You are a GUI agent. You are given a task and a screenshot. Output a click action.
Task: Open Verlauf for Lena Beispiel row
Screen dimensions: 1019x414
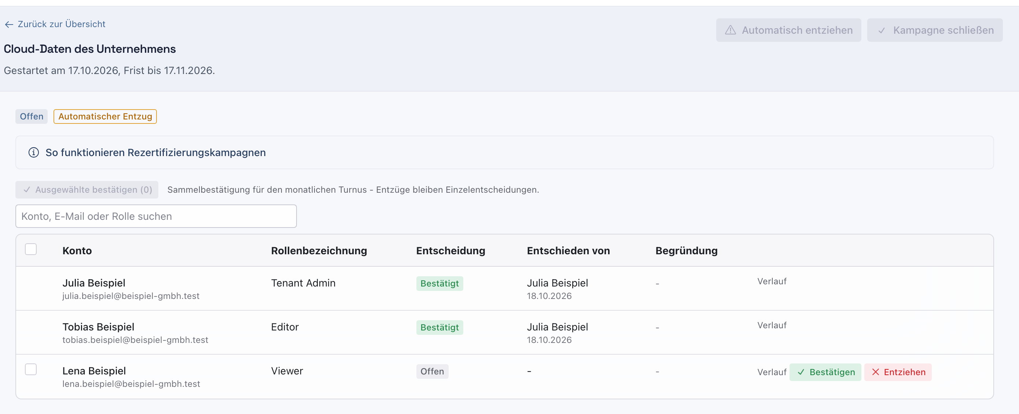[771, 372]
